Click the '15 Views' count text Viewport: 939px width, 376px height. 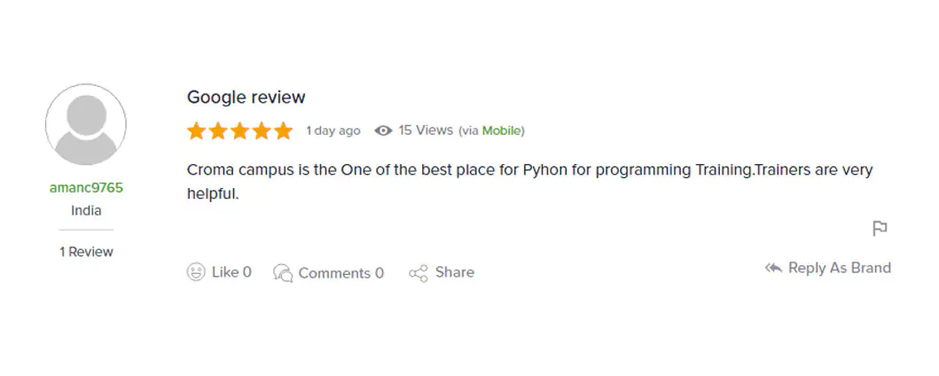click(426, 130)
